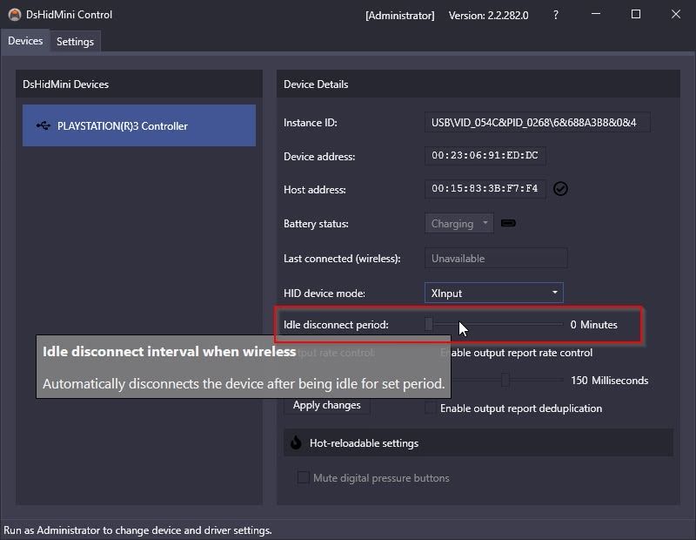Click the Idle disconnect period slider handle
The width and height of the screenshot is (696, 540).
click(429, 325)
